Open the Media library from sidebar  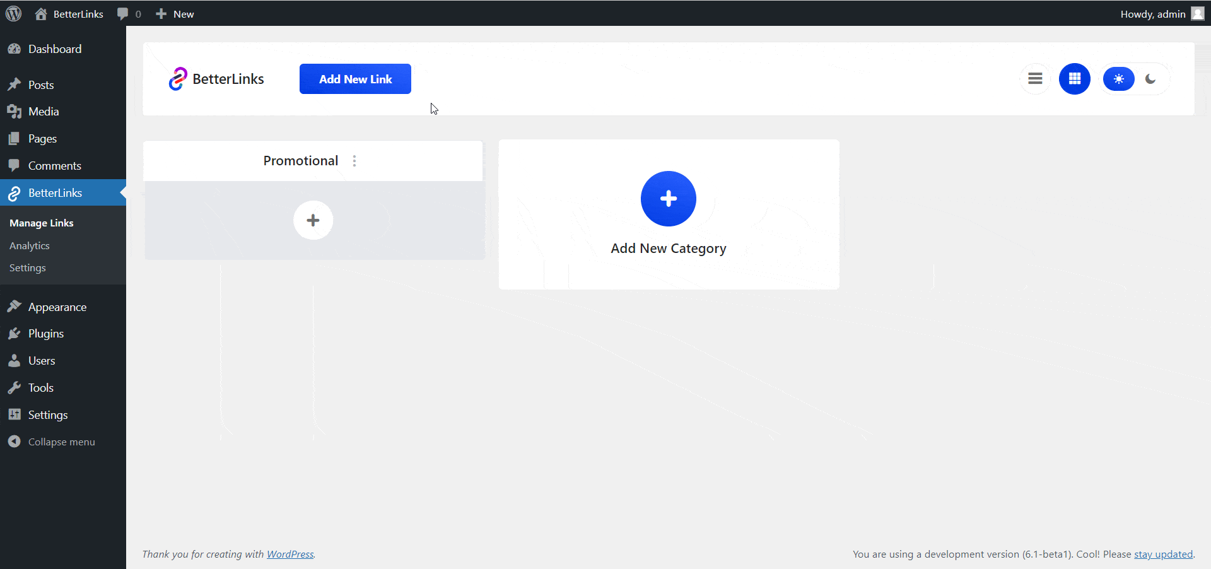42,111
